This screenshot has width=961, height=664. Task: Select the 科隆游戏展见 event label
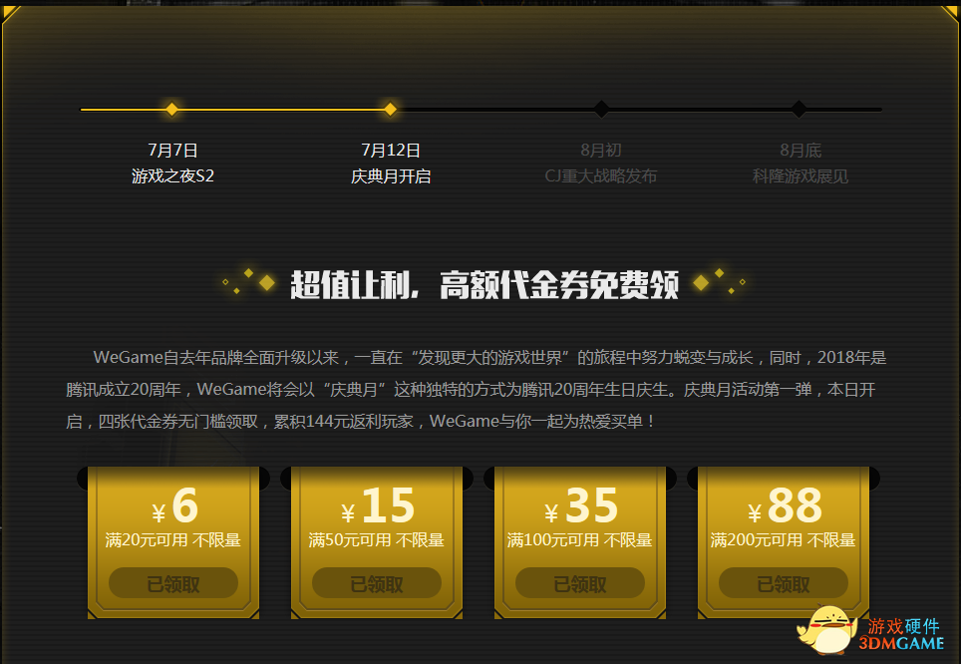801,176
